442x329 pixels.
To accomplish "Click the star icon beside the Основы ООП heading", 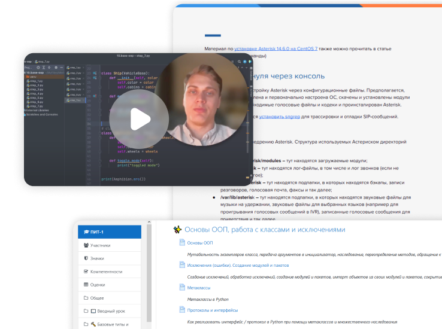I will click(x=177, y=230).
